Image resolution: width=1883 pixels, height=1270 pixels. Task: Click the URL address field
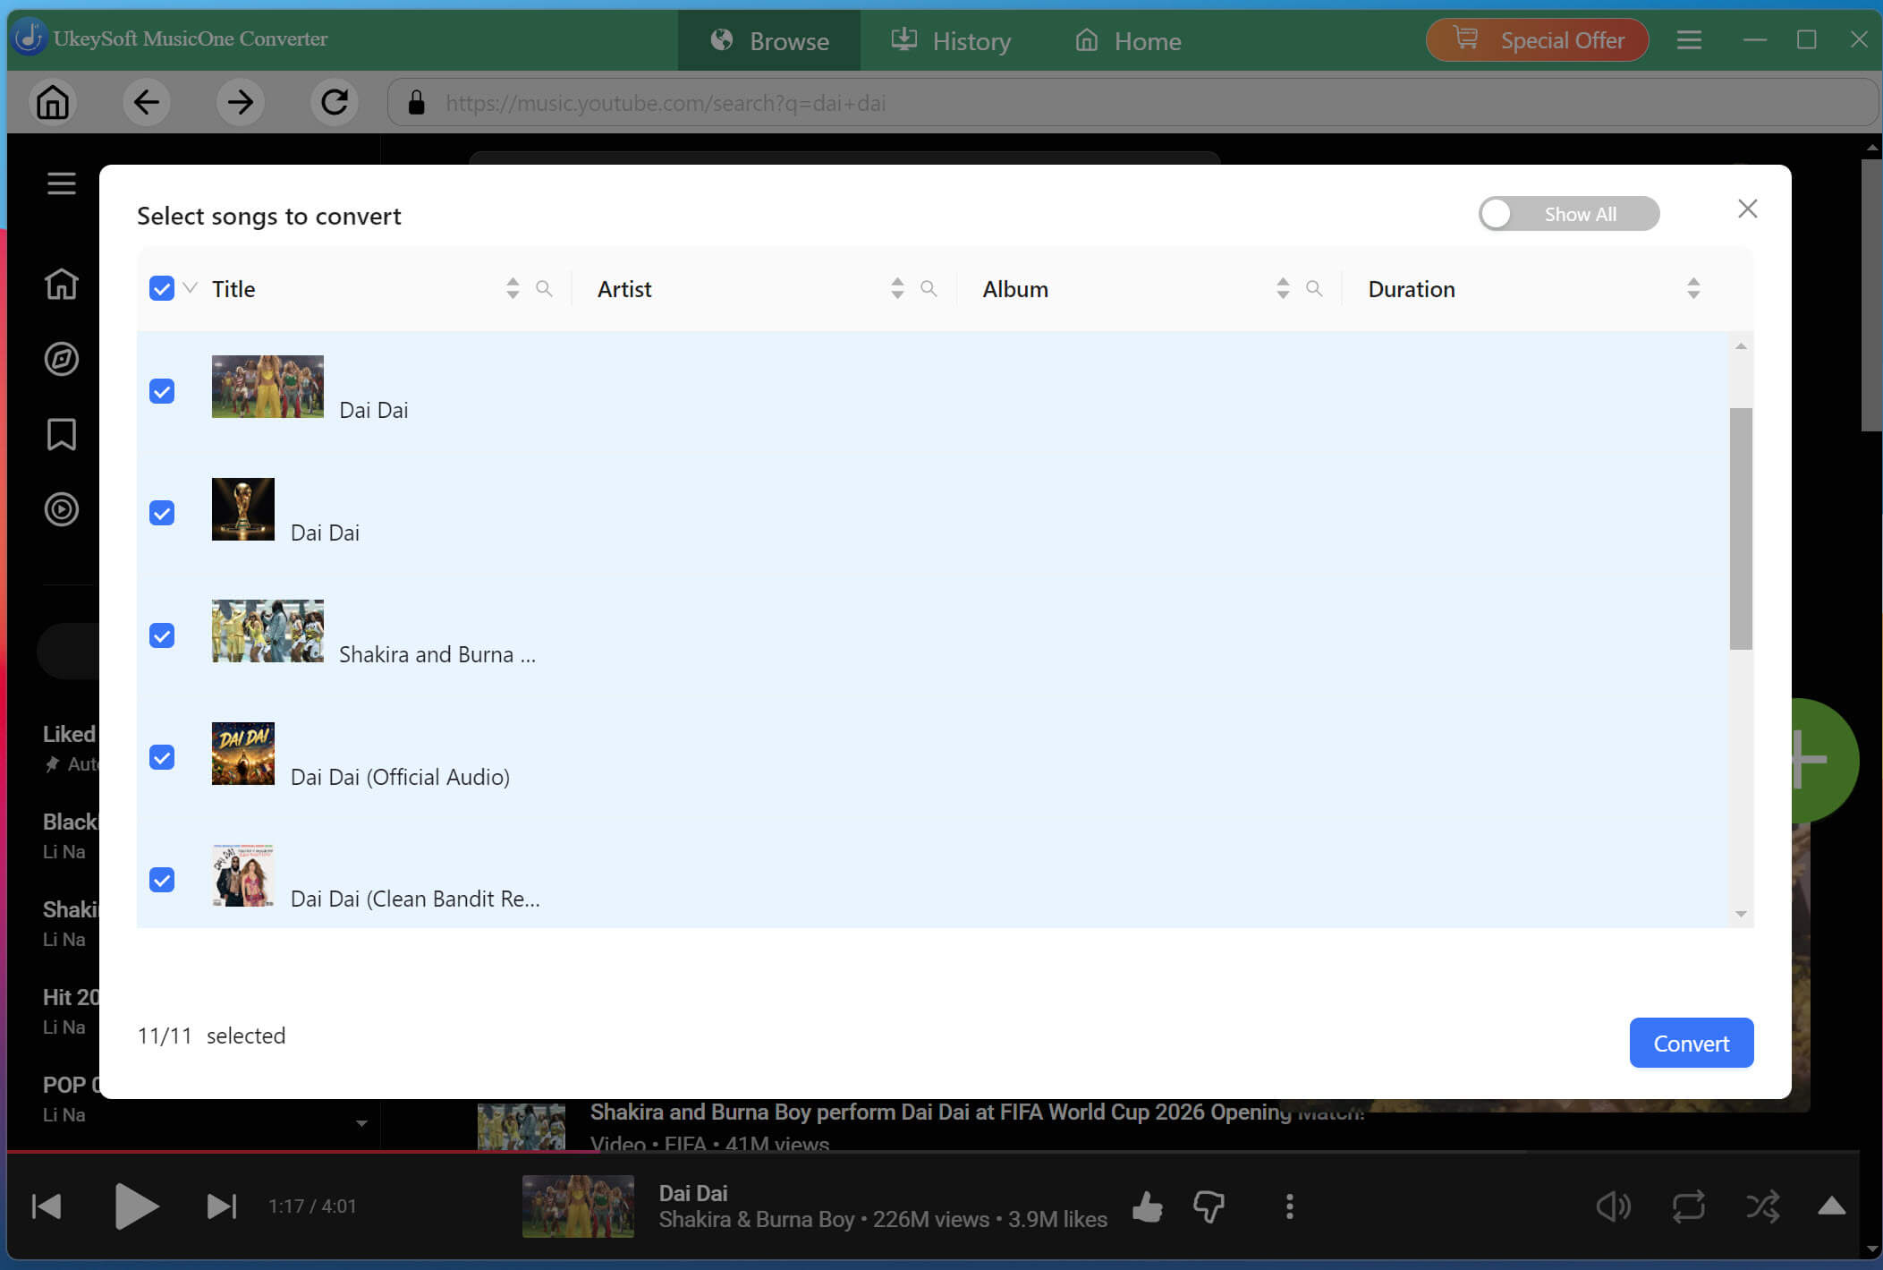click(1132, 103)
